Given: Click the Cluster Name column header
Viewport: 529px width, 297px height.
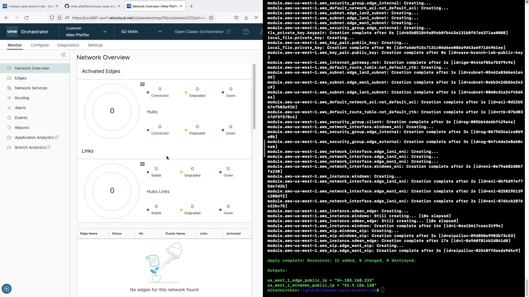Looking at the screenshot, I should pyautogui.click(x=175, y=233).
